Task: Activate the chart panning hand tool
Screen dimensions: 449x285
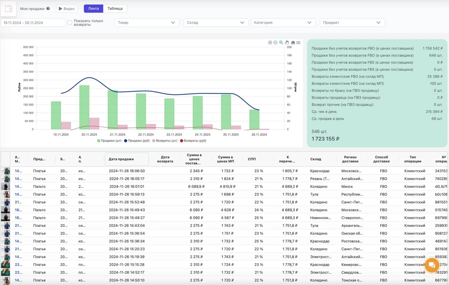Action: coord(287,43)
